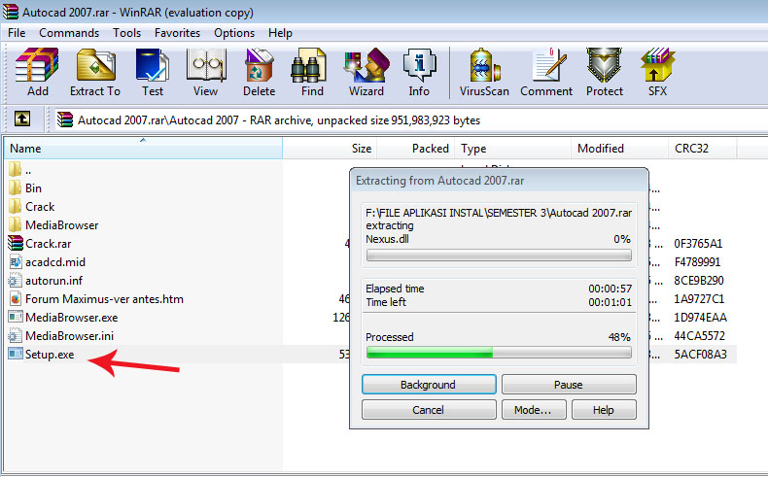Show archive Info icon
Viewport: 768px width, 477px height.
[x=419, y=64]
